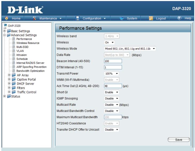This screenshot has width=195, height=151.
Task: Click the AP Array folder icon
Action: click(14, 75)
